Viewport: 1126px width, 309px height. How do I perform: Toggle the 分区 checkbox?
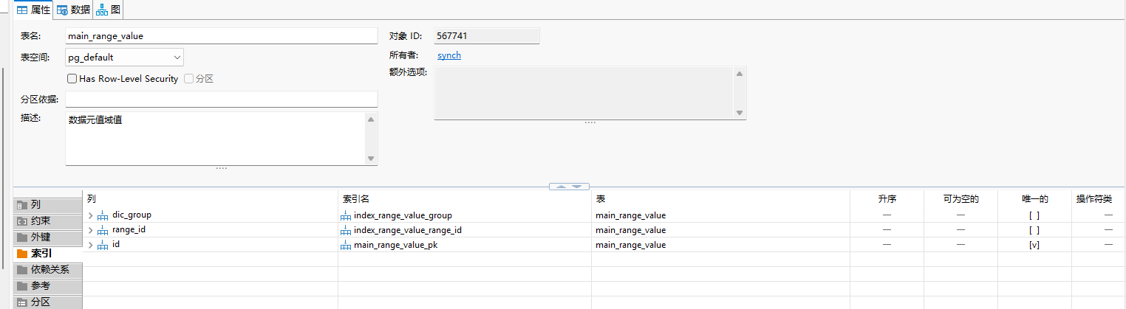[189, 79]
